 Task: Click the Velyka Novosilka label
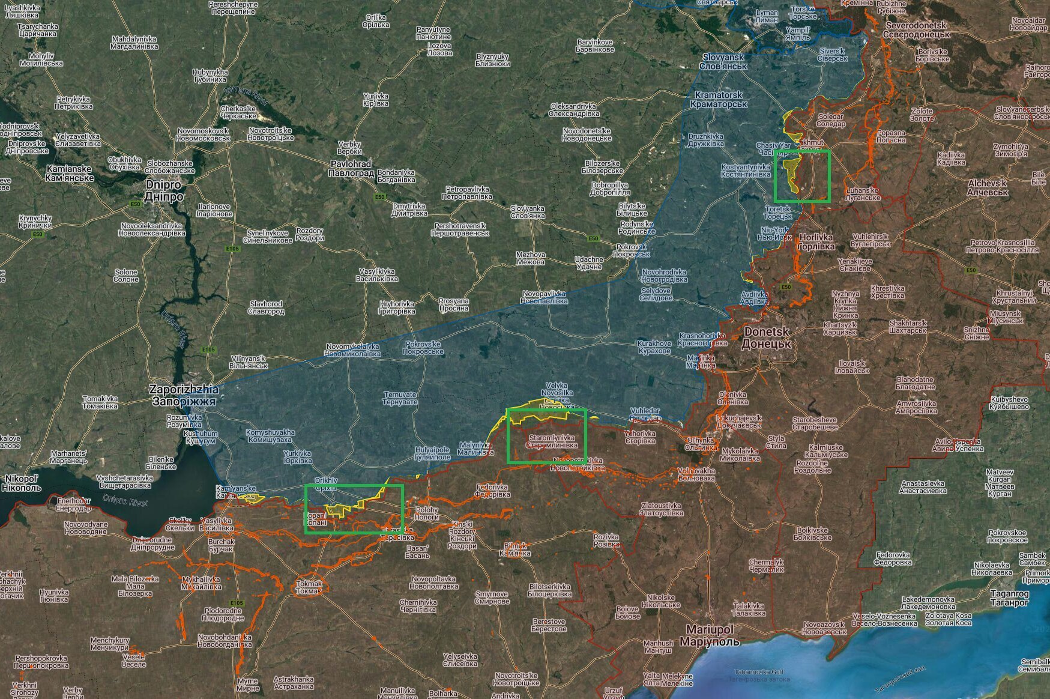(x=557, y=396)
